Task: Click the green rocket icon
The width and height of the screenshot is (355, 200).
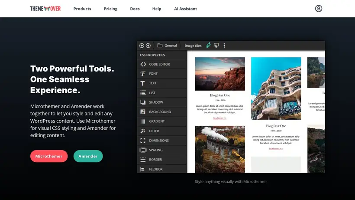Action: 208,45
